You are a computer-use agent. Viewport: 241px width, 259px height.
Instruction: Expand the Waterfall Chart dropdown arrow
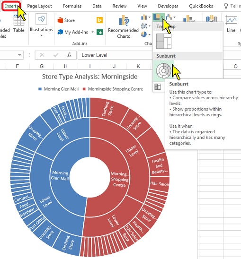tap(174, 17)
